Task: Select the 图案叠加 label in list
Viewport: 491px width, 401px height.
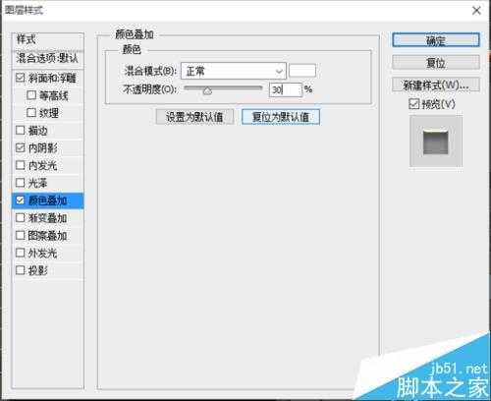Action: (x=47, y=235)
